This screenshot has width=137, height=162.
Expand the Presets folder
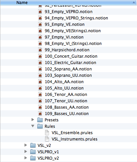point(33,120)
